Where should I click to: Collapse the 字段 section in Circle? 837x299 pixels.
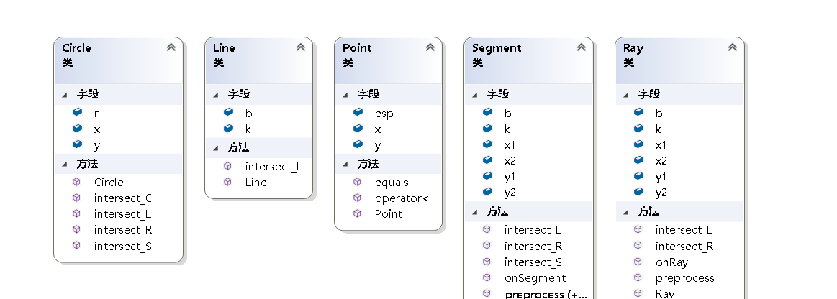coord(65,94)
